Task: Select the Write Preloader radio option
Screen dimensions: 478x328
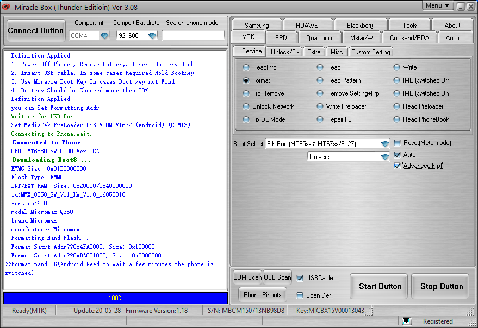Action: click(x=342, y=106)
